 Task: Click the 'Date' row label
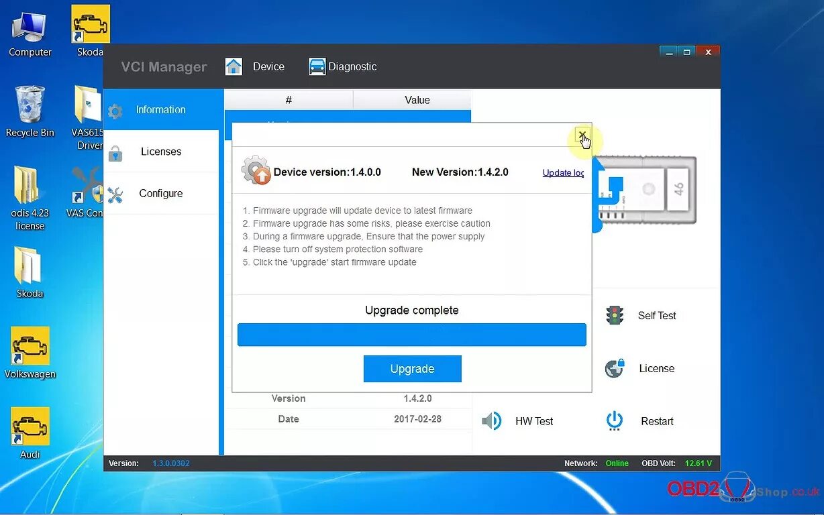tap(289, 419)
